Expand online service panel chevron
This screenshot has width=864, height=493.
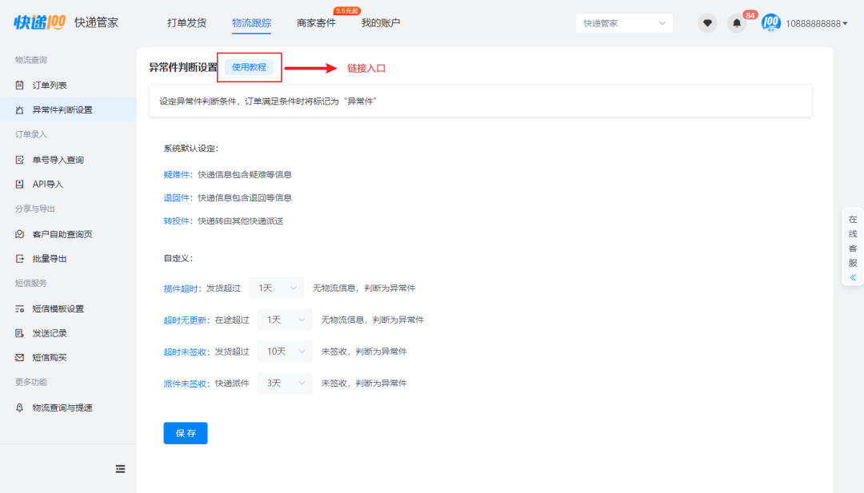pyautogui.click(x=853, y=277)
